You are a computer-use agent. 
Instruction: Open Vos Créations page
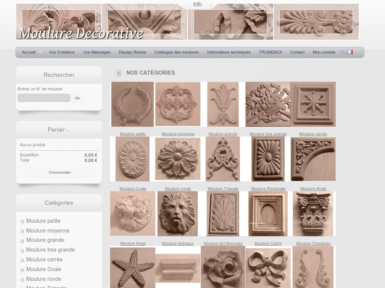[x=62, y=52]
